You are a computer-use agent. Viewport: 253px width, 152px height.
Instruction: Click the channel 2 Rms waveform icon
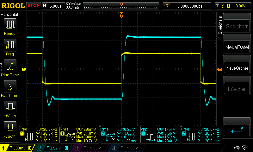point(110,137)
